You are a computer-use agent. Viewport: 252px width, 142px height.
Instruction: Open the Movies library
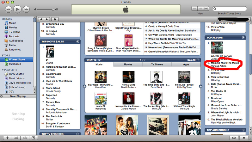[x=13, y=28]
